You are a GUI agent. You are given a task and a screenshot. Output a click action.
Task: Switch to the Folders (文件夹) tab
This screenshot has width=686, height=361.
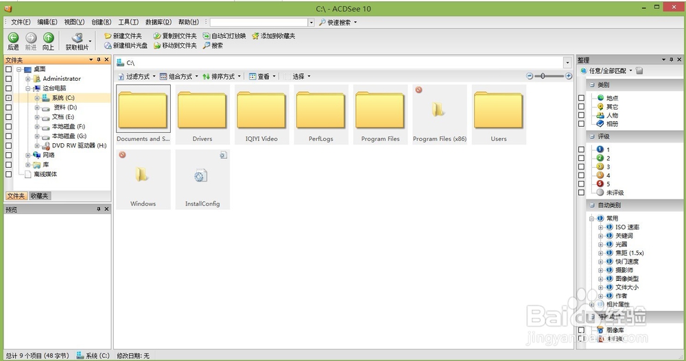click(x=16, y=196)
